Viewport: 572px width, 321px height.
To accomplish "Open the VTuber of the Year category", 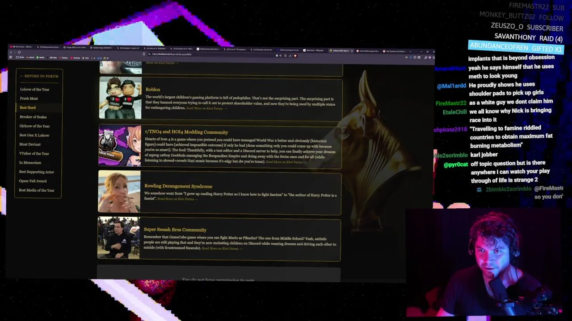I will coord(34,153).
